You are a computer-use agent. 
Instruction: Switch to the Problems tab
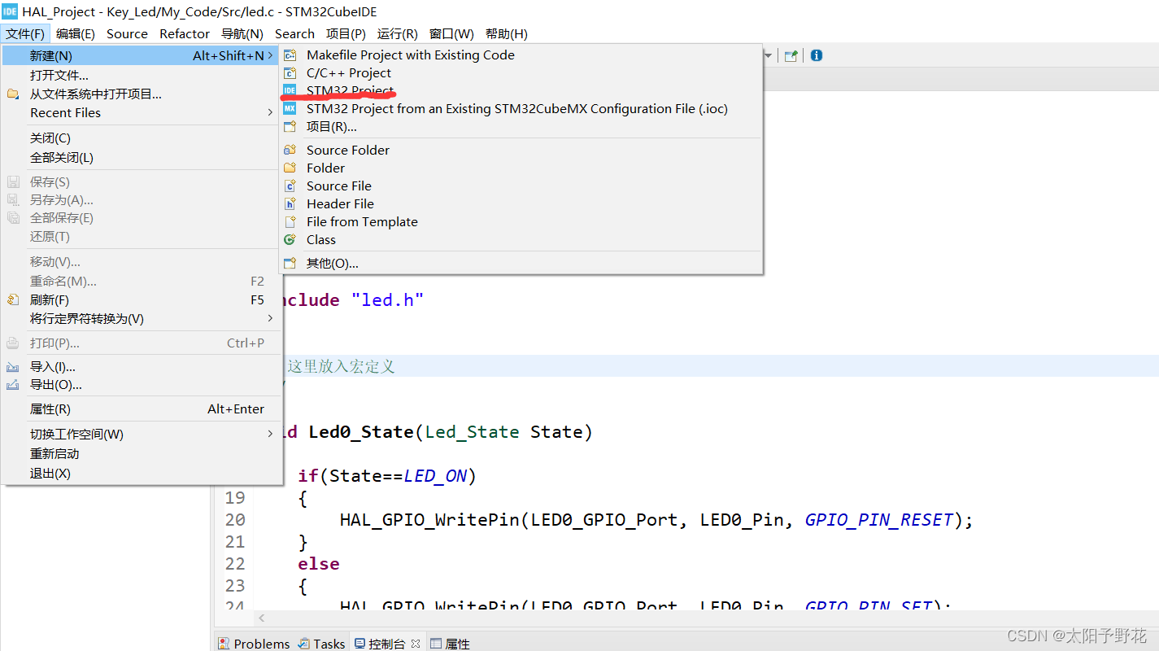254,643
